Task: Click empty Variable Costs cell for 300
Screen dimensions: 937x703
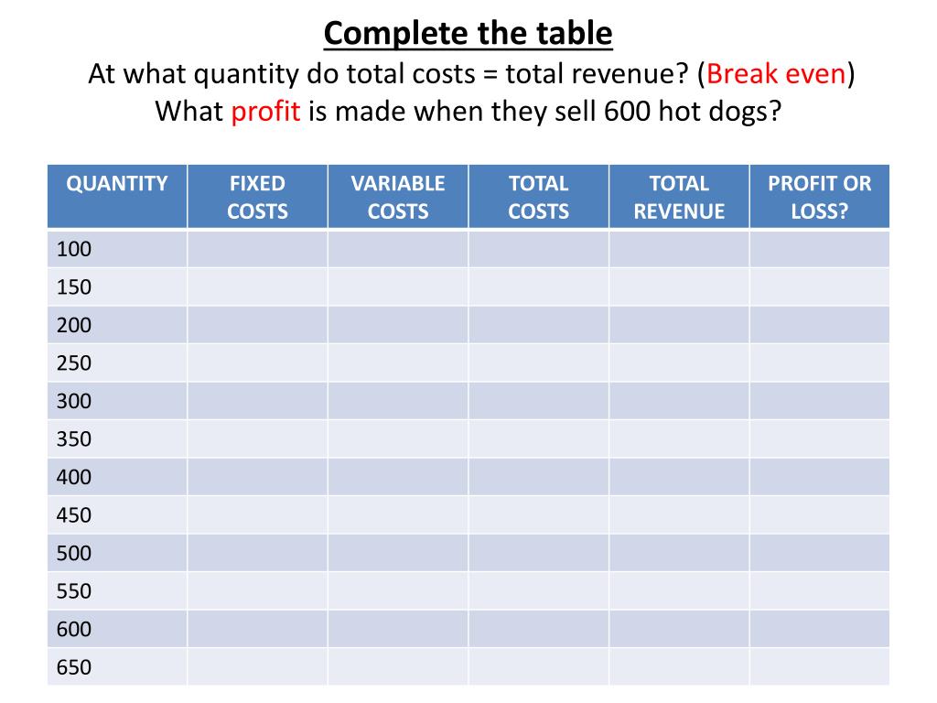Action: (398, 401)
